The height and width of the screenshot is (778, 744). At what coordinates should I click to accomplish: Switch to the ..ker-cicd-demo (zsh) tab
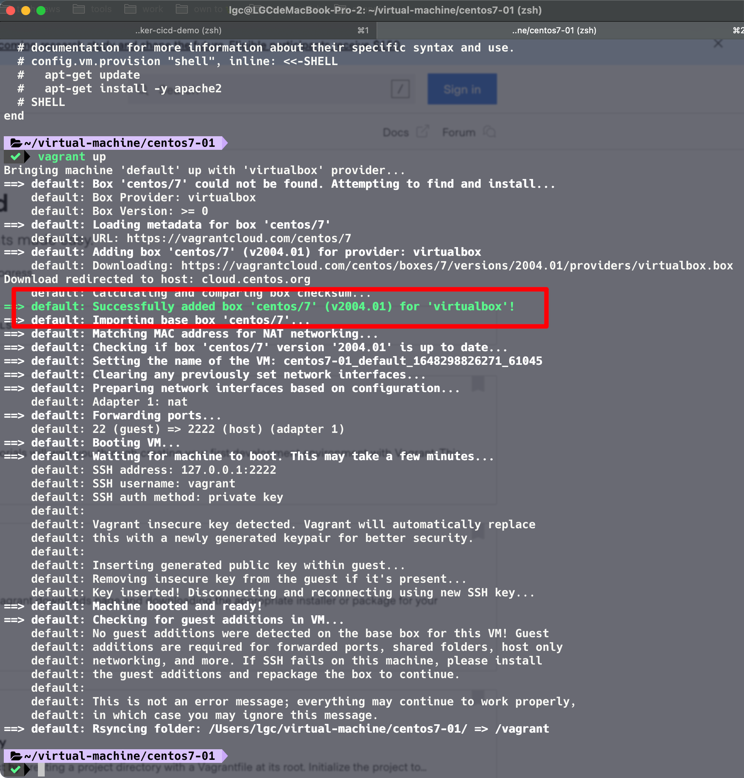178,31
